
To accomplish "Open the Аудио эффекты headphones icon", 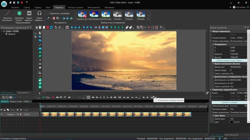I will 39,13.
